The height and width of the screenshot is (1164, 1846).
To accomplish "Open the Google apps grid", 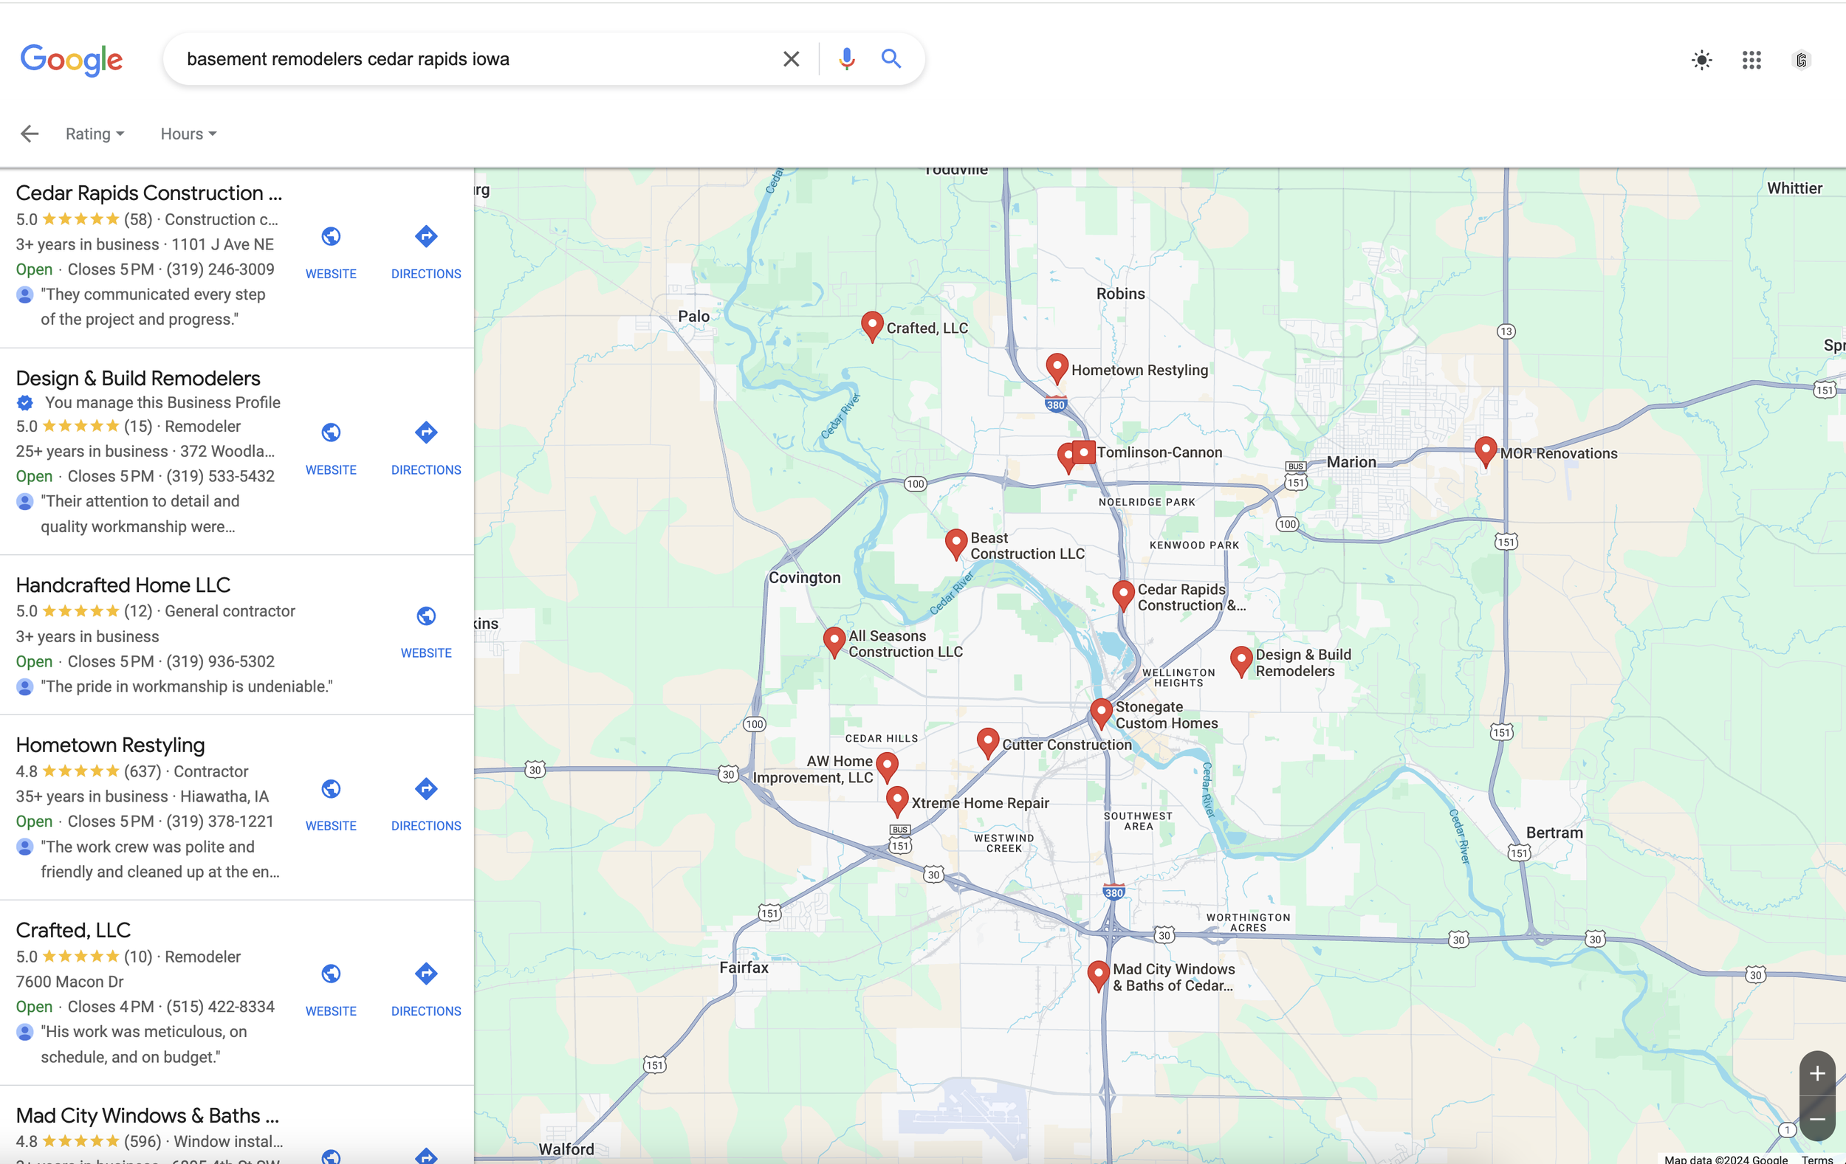I will click(1751, 60).
